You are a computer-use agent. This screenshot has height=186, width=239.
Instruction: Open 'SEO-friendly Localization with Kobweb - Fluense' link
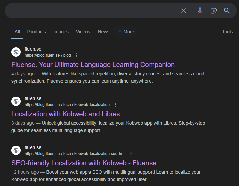pos(84,163)
